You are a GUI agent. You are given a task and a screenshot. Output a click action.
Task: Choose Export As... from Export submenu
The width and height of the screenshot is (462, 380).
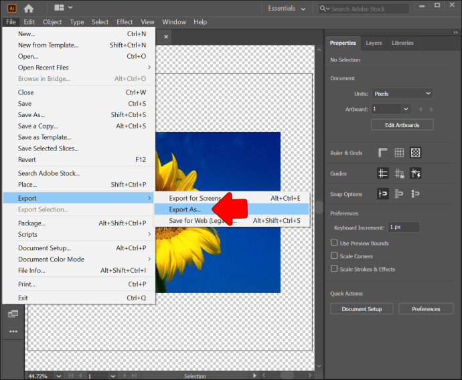[185, 209]
